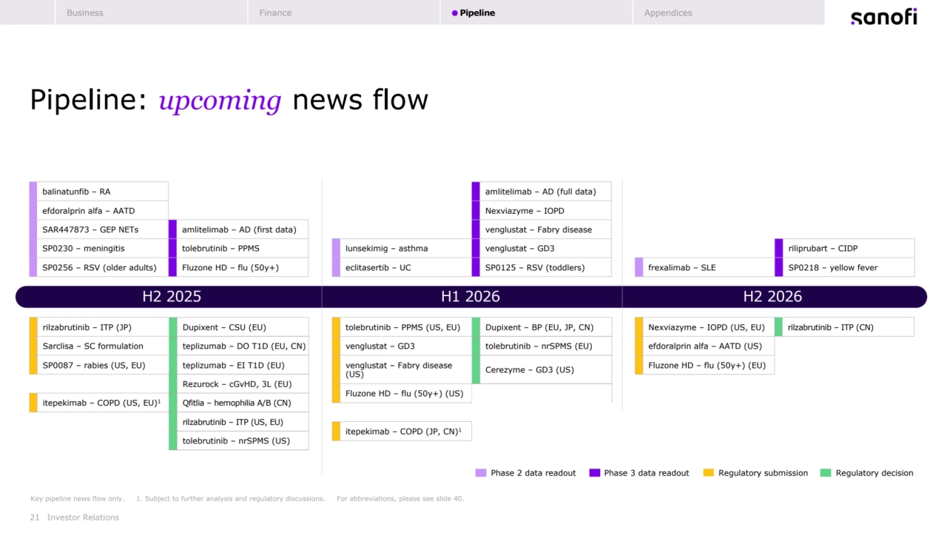947x533 pixels.
Task: Click 'SP0125 – RSV (toddlers)' entry
Action: [x=542, y=267]
